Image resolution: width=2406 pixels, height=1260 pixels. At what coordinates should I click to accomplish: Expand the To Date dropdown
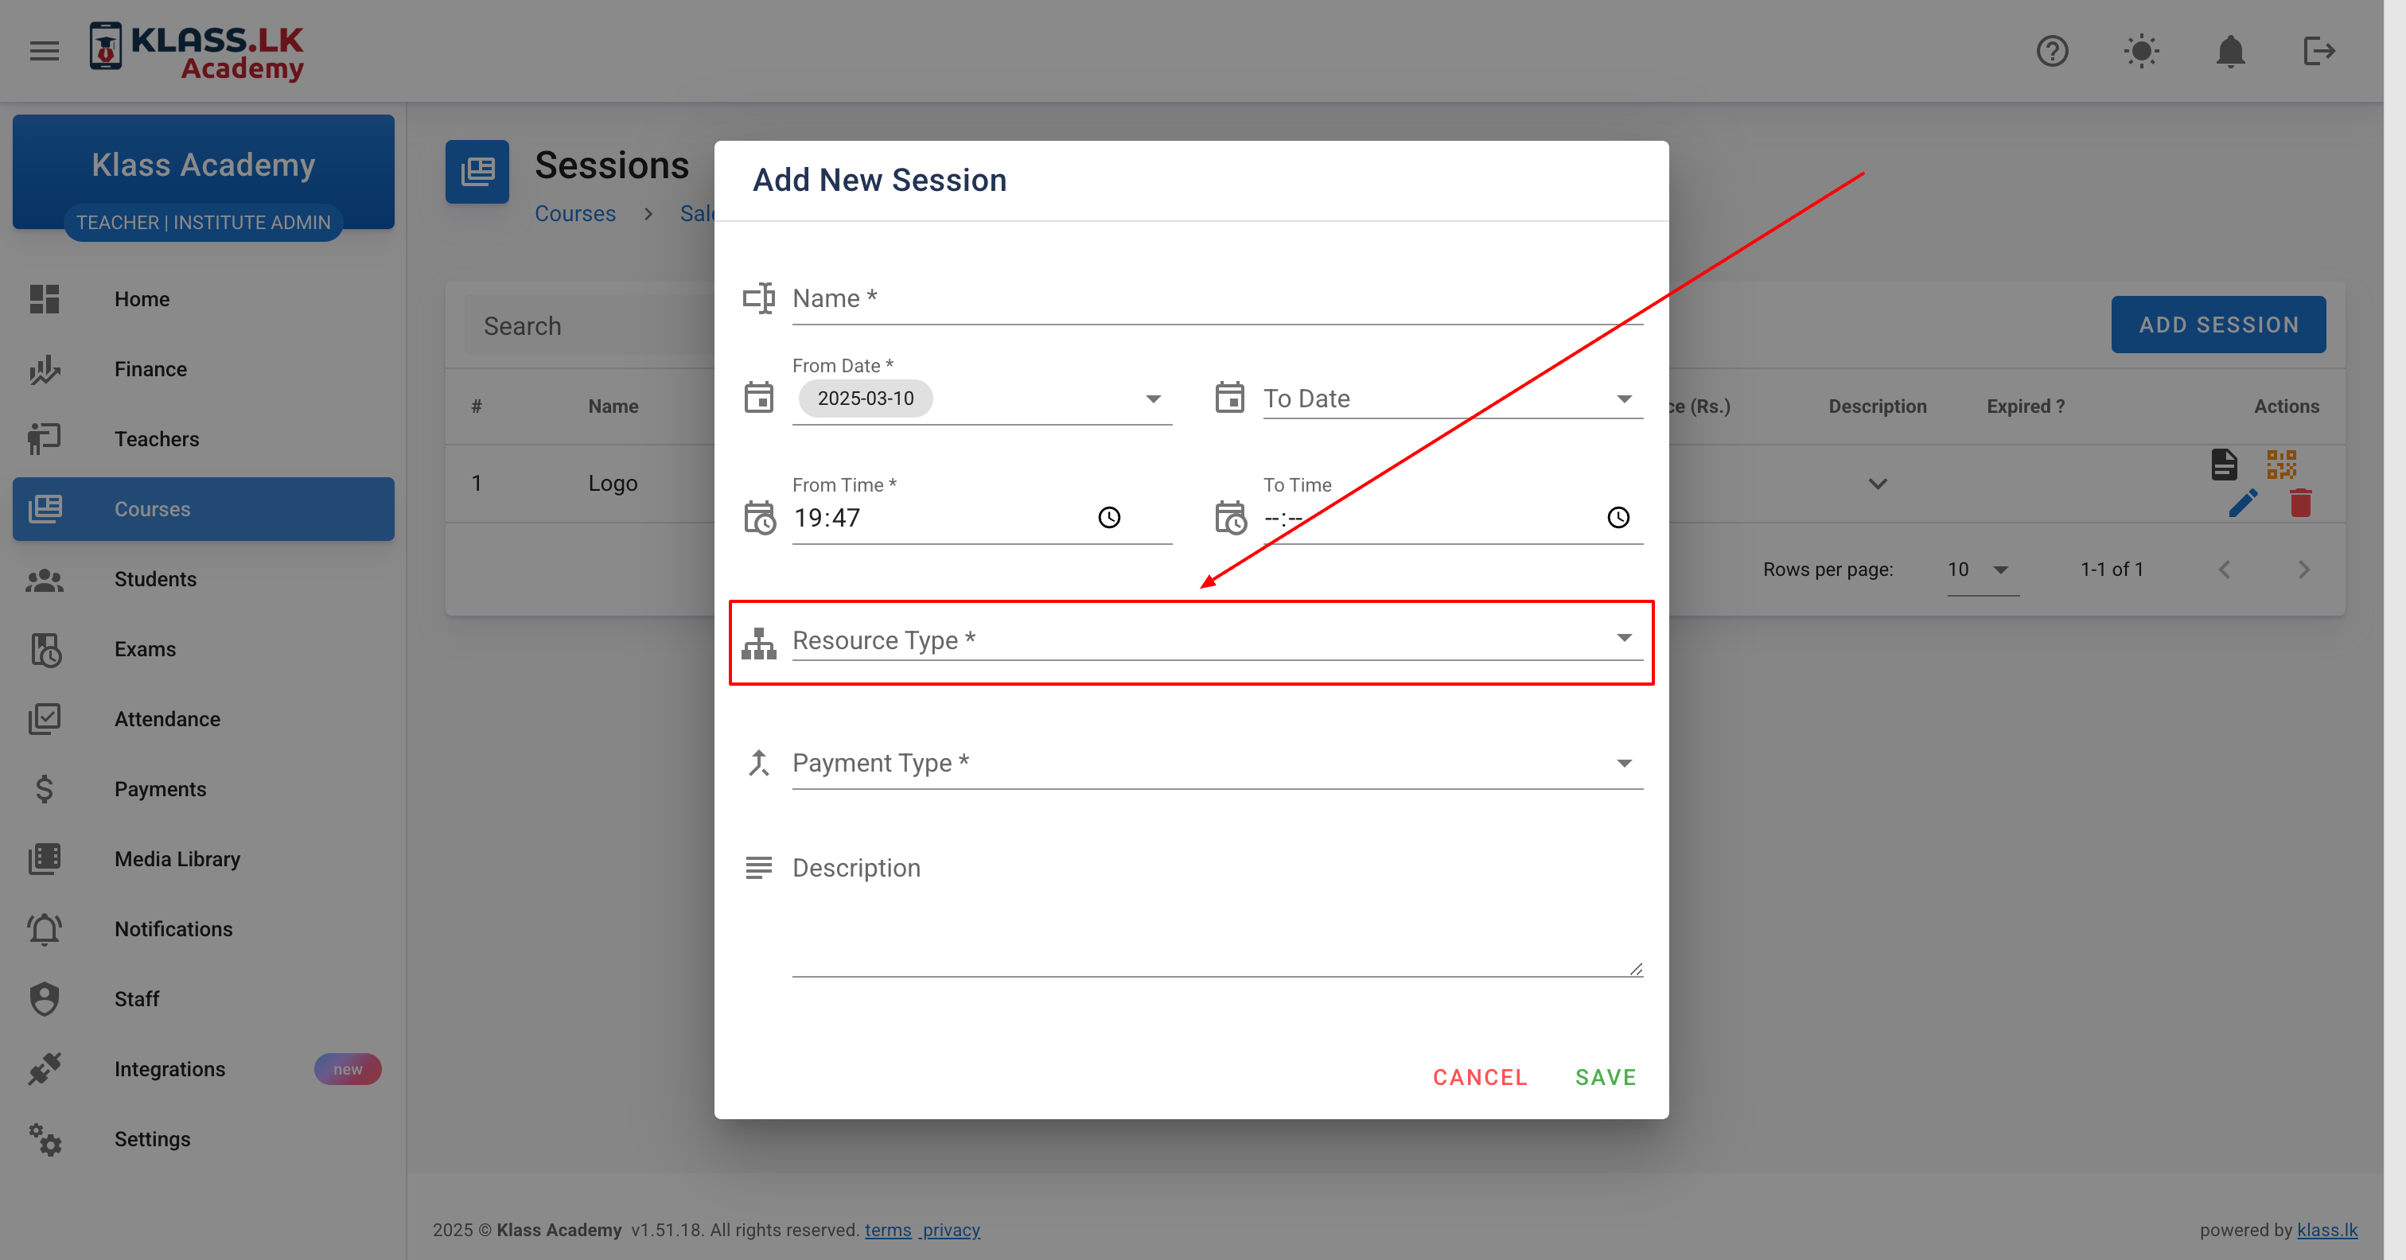click(x=1623, y=399)
